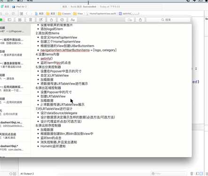Open note titled 一: 给控件添加动...
The height and width of the screenshot is (176, 208).
(x=15, y=41)
